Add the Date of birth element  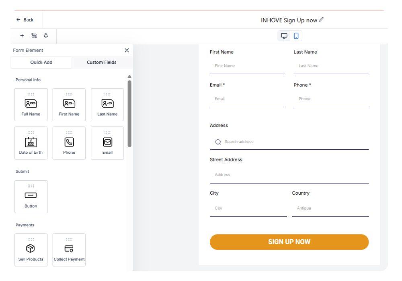[31, 143]
